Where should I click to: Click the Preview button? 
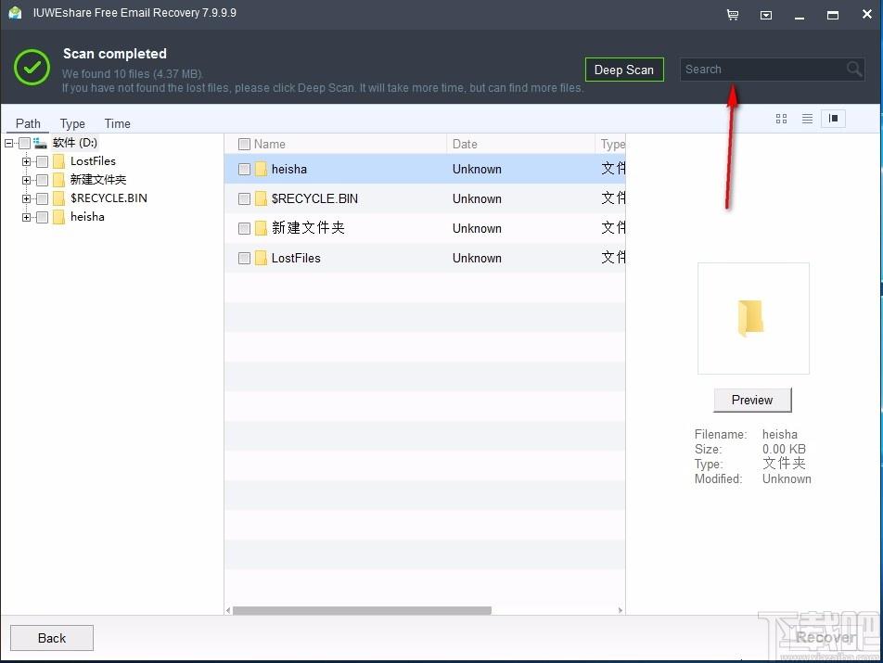coord(752,401)
